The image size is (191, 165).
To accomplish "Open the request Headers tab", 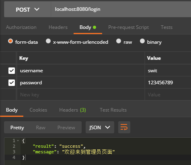I will 58,27.
